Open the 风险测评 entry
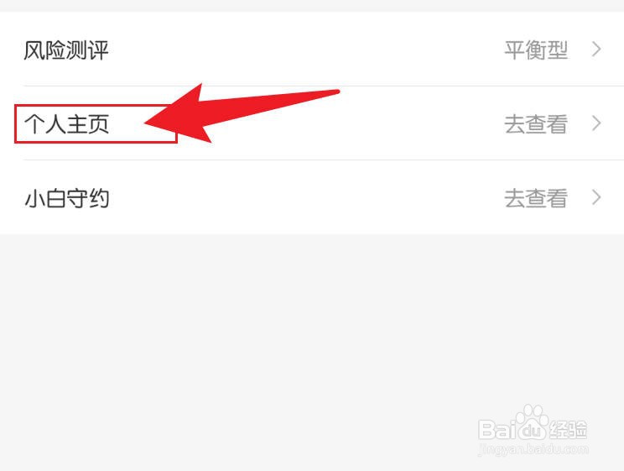 [x=312, y=49]
